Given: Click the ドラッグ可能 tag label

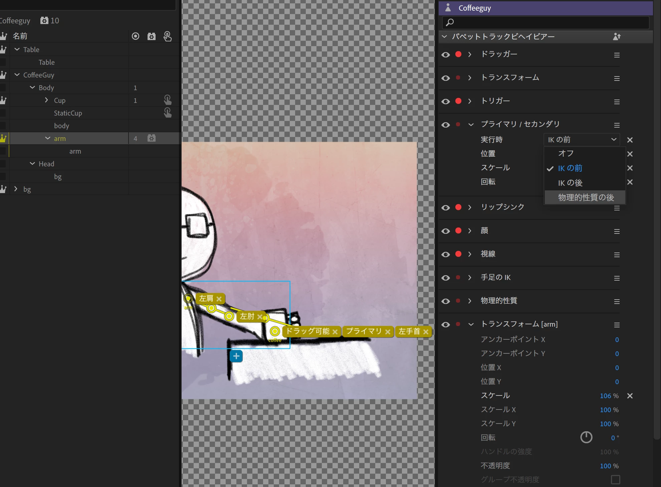Looking at the screenshot, I should 307,331.
